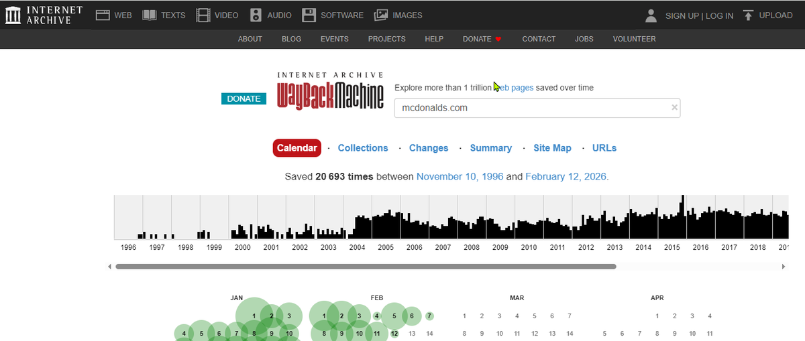Click the Upload arrow icon
Image resolution: width=805 pixels, height=341 pixels.
click(749, 15)
